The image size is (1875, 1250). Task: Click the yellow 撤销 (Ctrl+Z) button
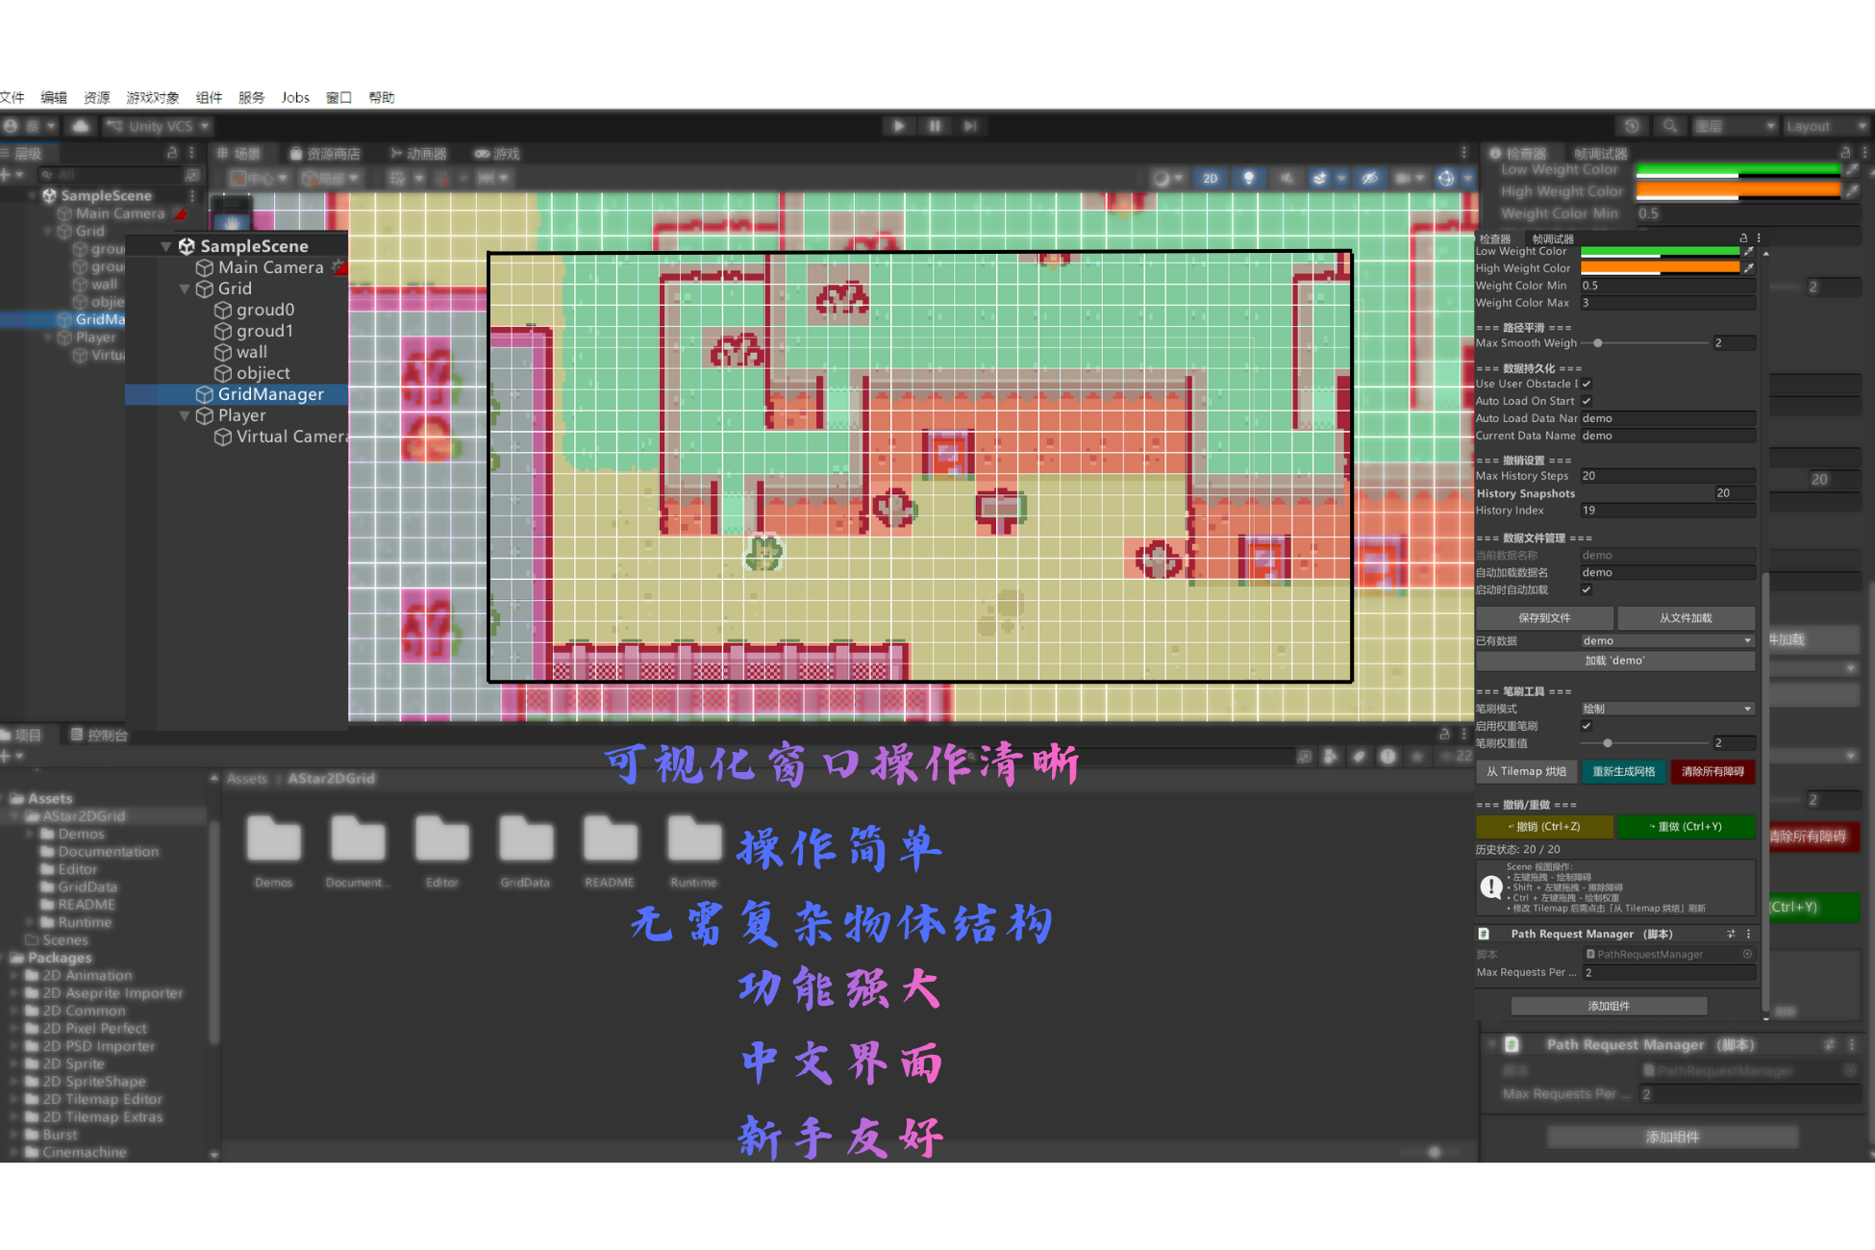1544,826
